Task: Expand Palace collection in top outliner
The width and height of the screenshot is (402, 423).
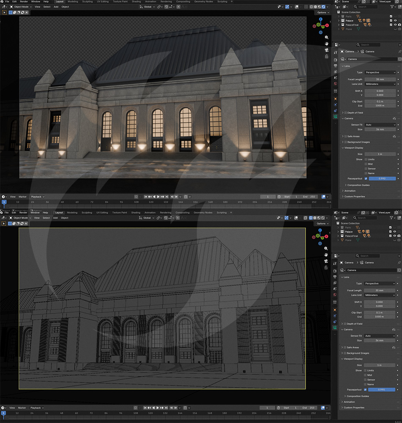Action: (x=339, y=20)
